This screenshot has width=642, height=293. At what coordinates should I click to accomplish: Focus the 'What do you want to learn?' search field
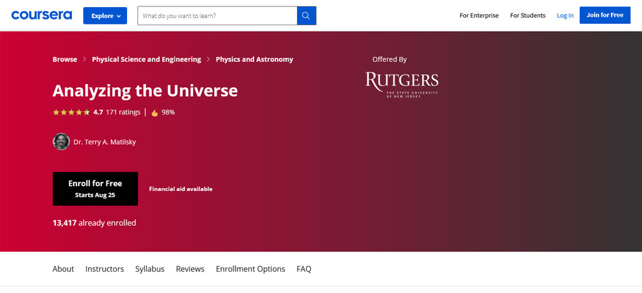pos(217,16)
